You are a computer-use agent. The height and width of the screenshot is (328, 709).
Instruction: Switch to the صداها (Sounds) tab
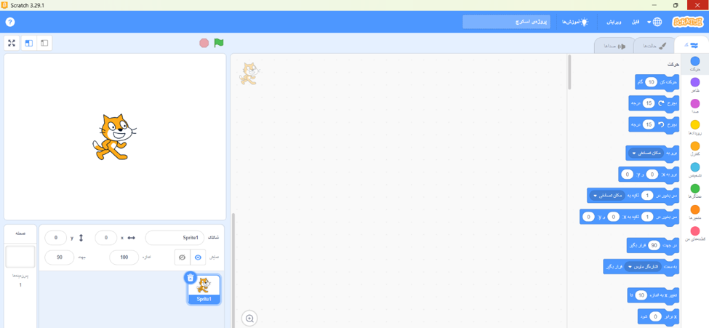(x=615, y=46)
